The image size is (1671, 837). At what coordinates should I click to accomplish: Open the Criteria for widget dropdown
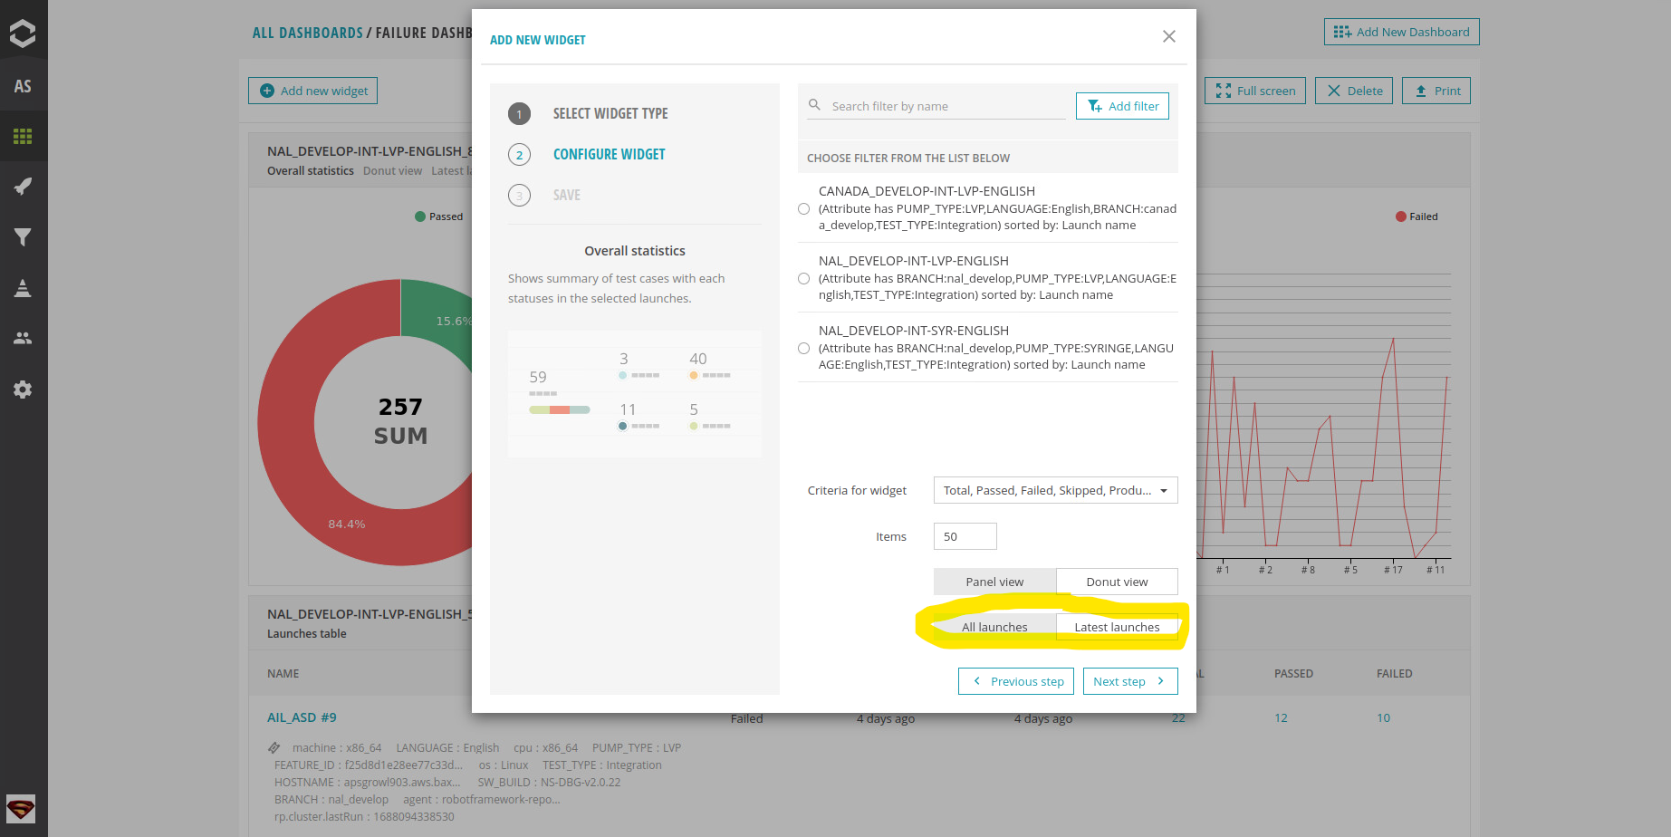click(x=1054, y=490)
